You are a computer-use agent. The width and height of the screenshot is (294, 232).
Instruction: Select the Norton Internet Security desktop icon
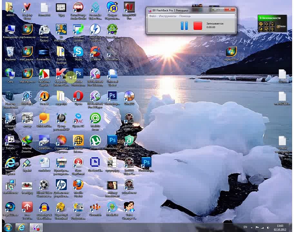click(78, 144)
